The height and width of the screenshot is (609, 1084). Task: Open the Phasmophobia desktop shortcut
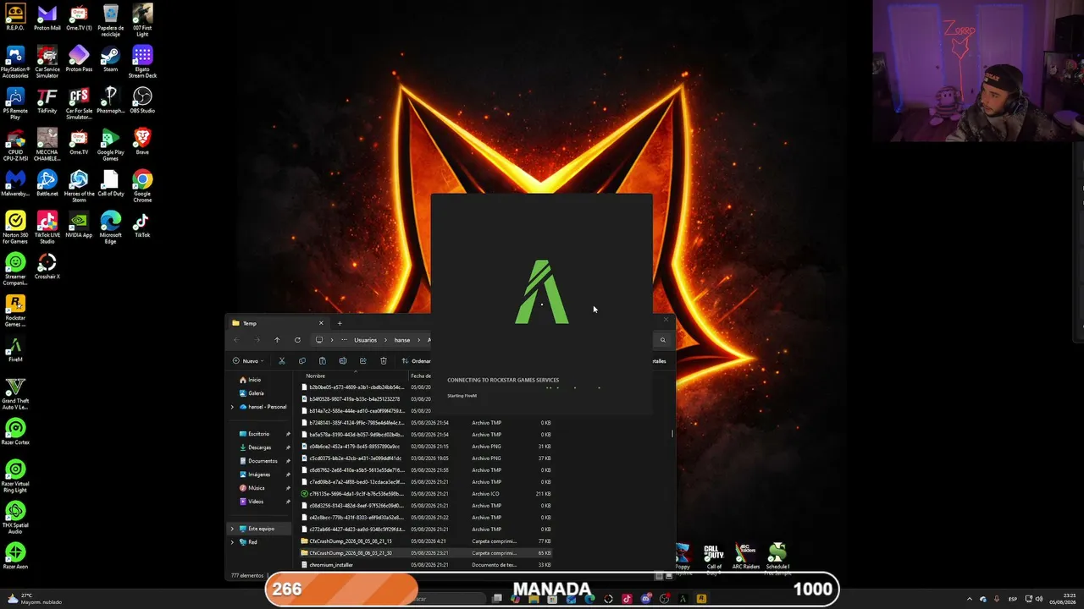[x=110, y=100]
